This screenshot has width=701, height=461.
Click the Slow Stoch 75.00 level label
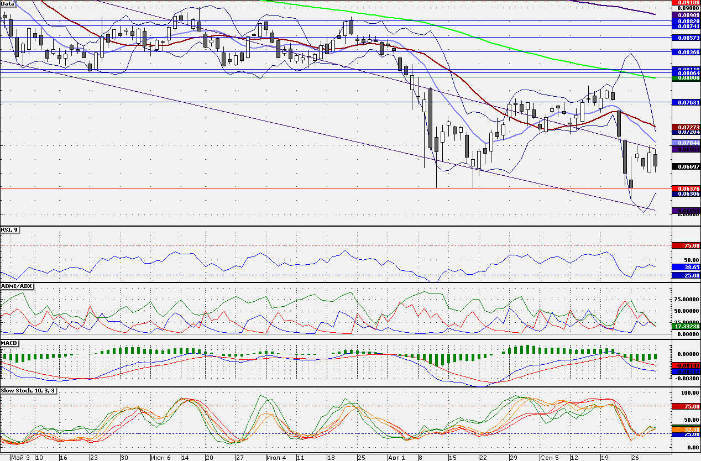pos(686,406)
